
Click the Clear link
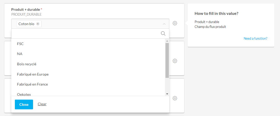coord(42,104)
